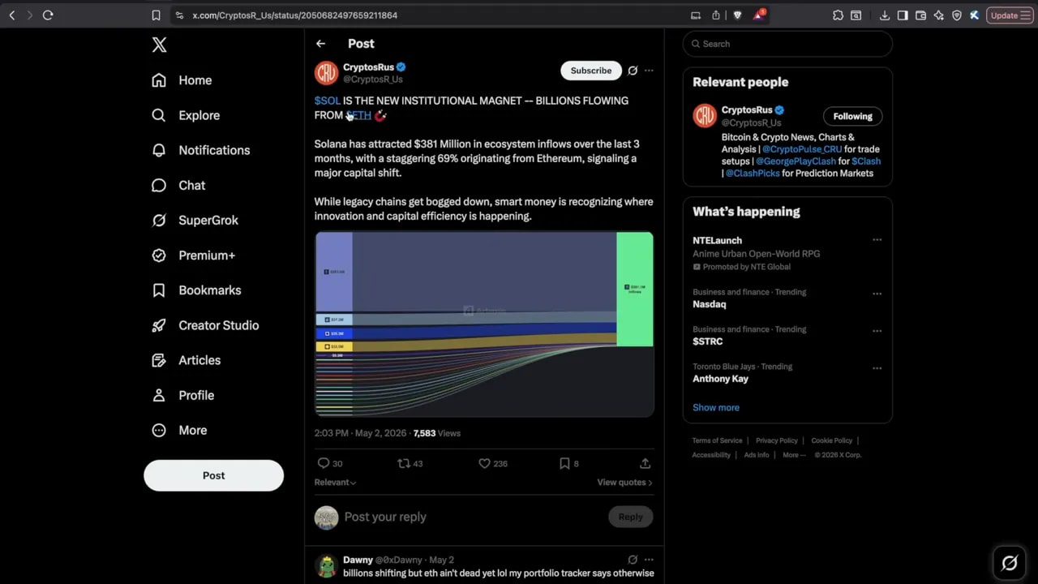Click the @ClashPicks link
The width and height of the screenshot is (1038, 584).
tap(753, 174)
